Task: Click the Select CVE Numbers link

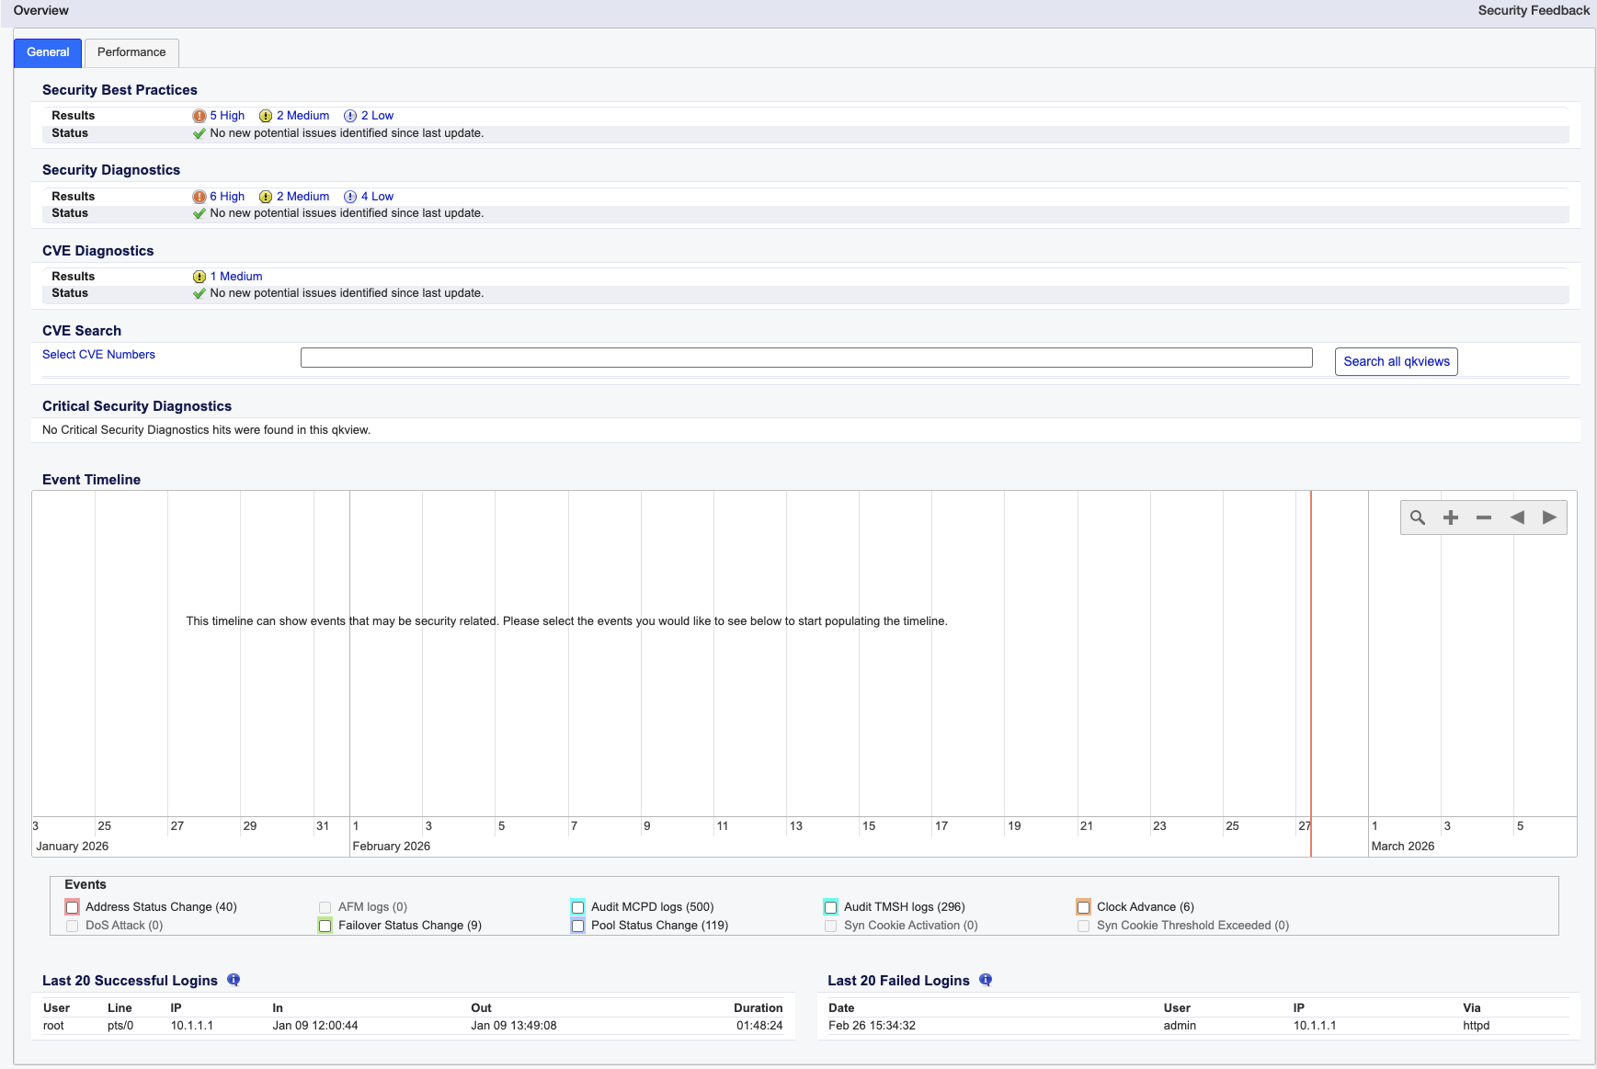Action: pos(98,355)
